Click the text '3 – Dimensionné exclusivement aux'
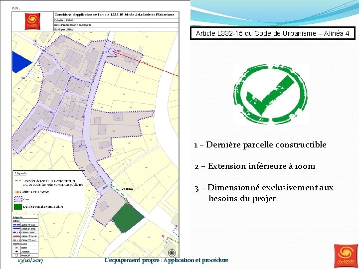This screenshot has height=269, width=359. [264, 188]
